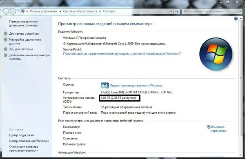Viewport: 245px width, 159px height.
Task: Click the computer icon in the address bar
Action: point(23,11)
